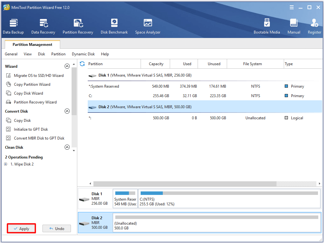This screenshot has height=243, width=324.
Task: Click Disk 2 drive icon in partition list
Action: point(92,107)
